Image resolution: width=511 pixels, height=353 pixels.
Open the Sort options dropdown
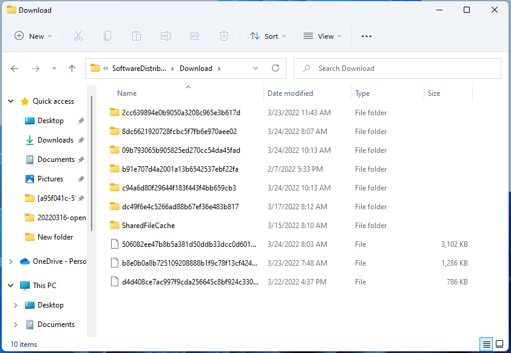point(268,36)
